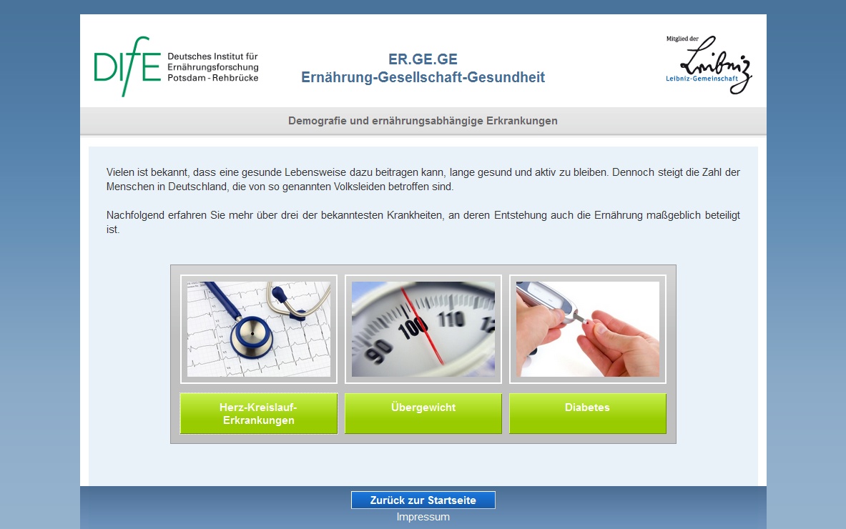846x529 pixels.
Task: Click the ER.GE.GE title heading
Action: (423, 59)
